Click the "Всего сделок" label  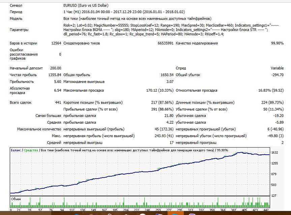point(21,102)
